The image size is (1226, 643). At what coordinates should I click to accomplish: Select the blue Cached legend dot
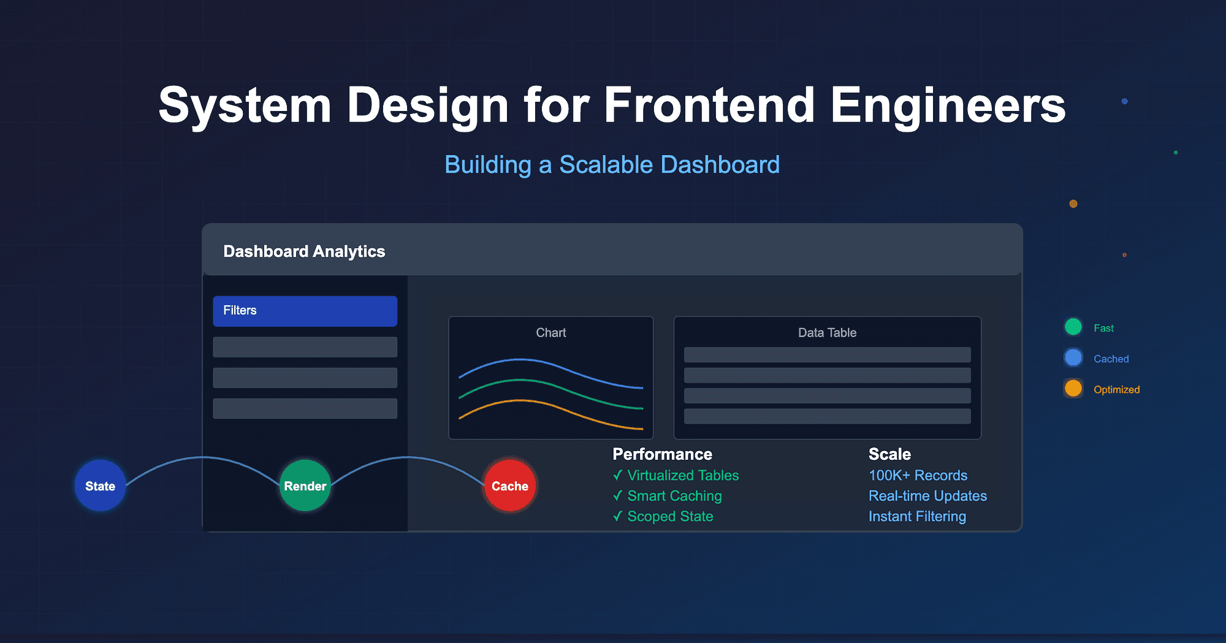coord(1073,357)
